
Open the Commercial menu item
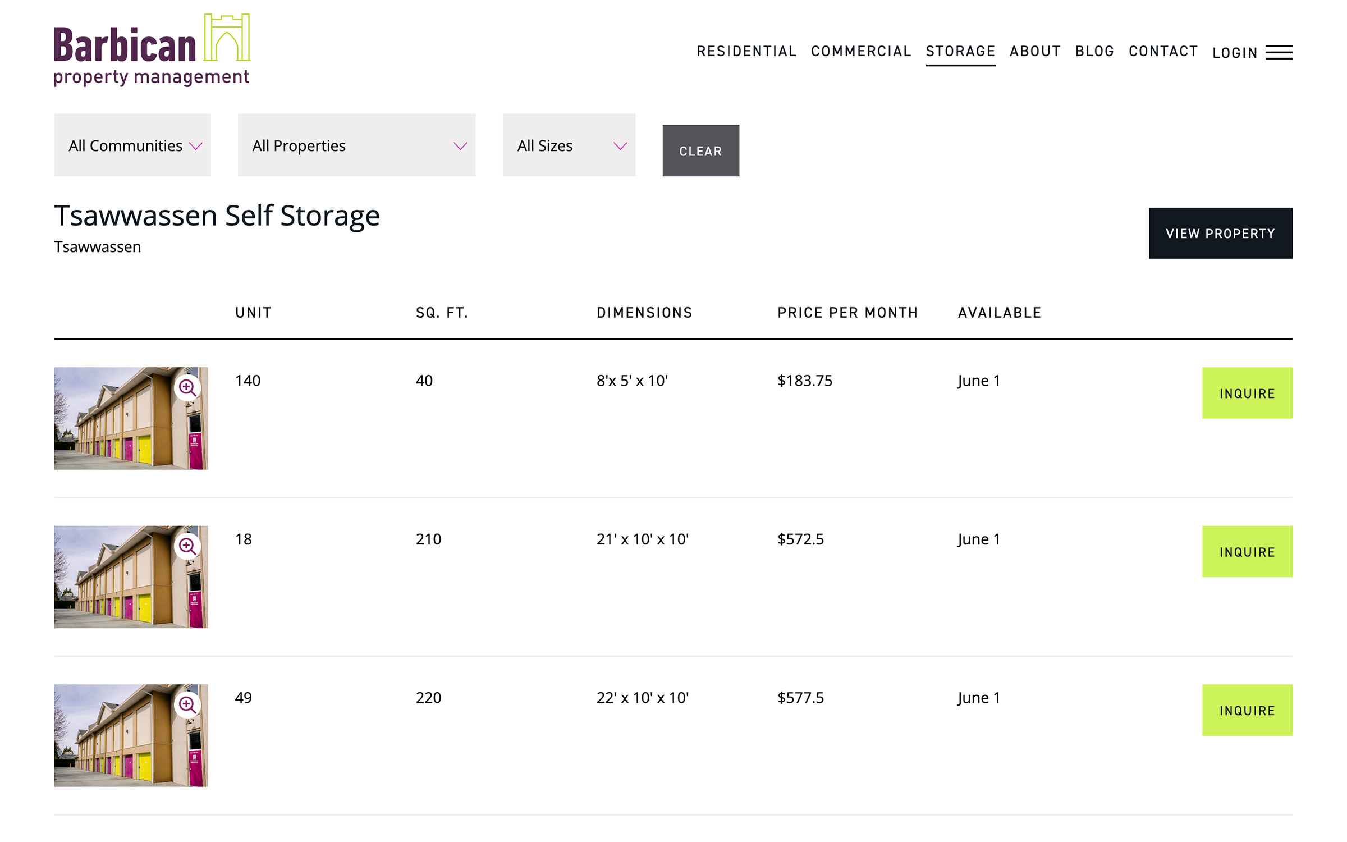[861, 51]
